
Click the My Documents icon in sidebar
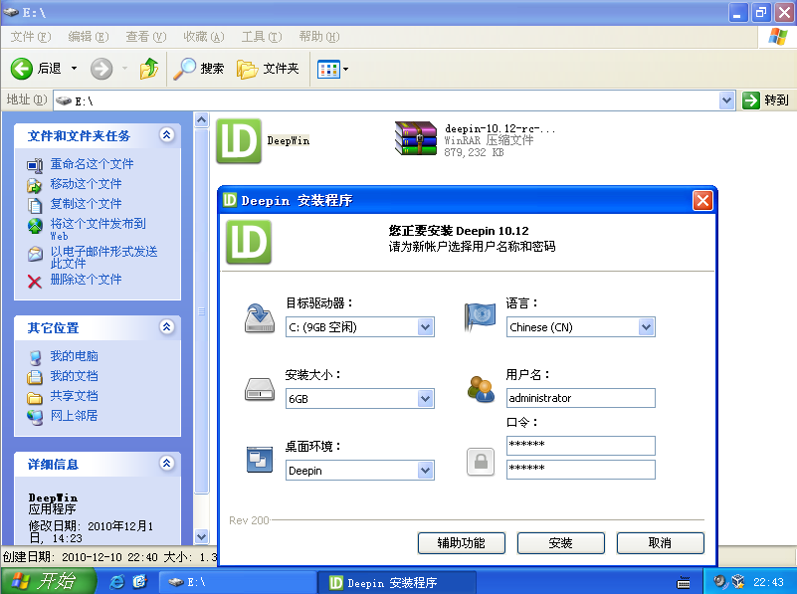[35, 377]
